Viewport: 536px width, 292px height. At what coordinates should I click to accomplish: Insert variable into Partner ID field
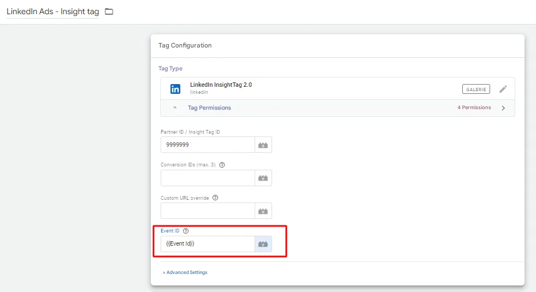point(263,145)
